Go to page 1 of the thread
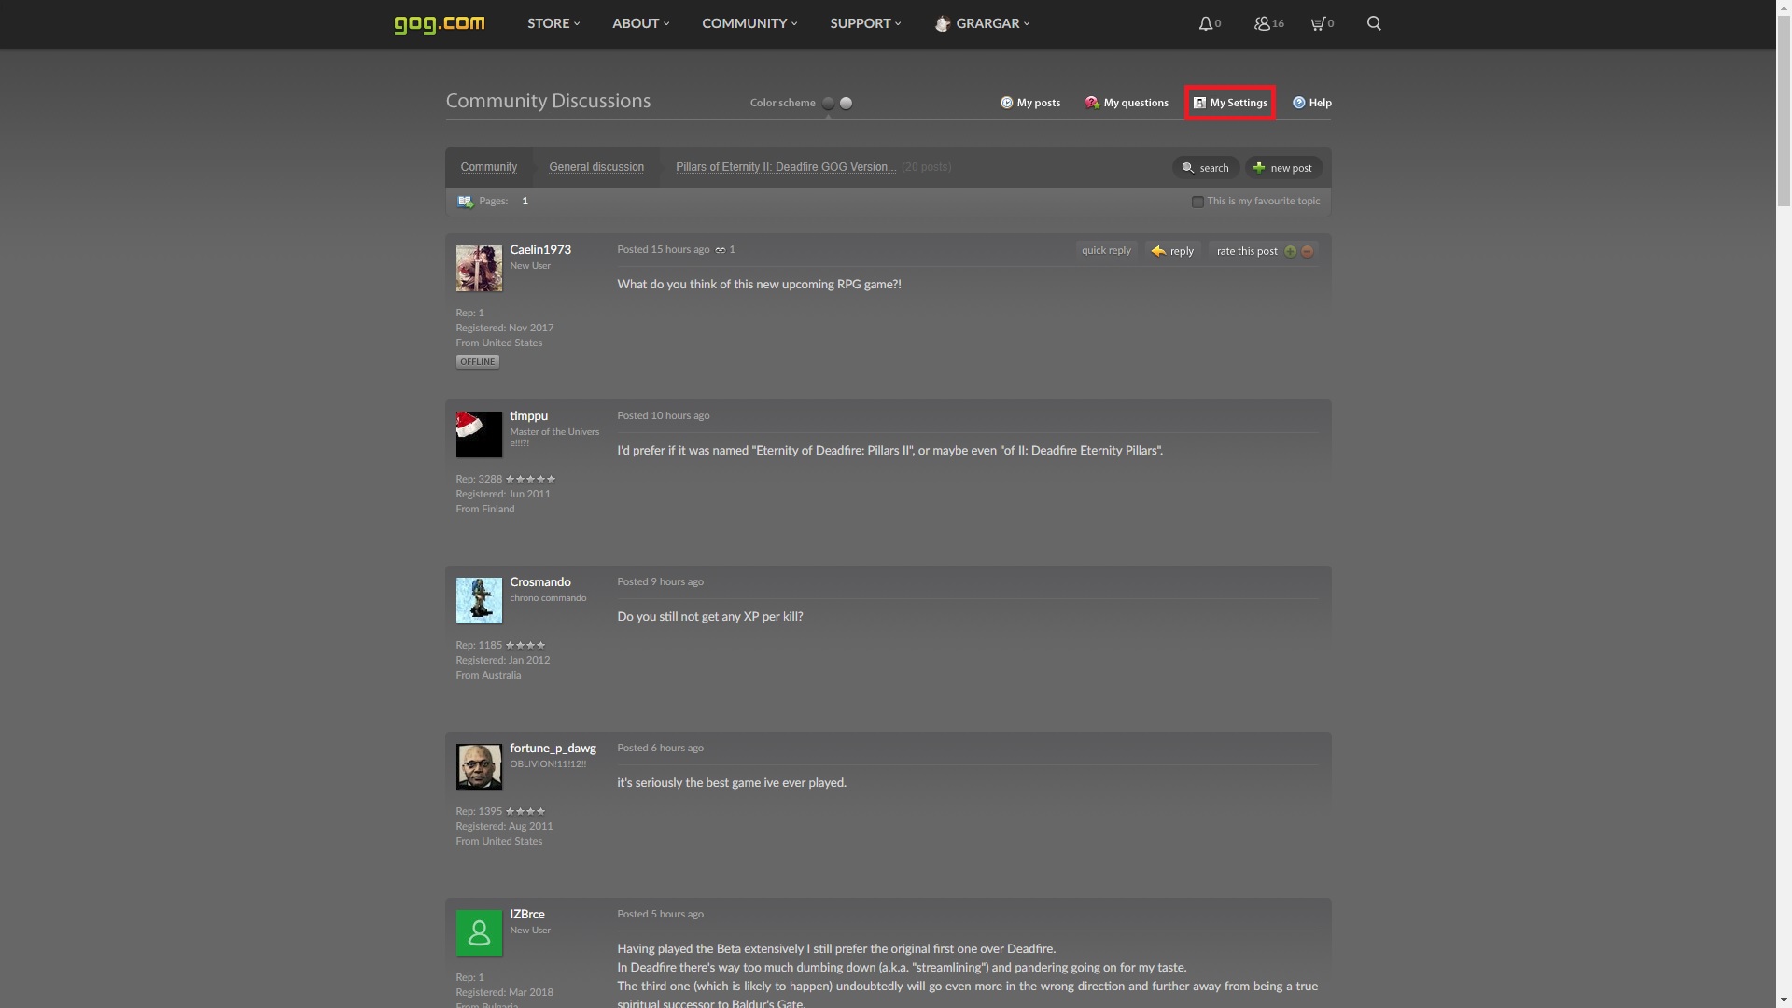1792x1008 pixels. (525, 202)
